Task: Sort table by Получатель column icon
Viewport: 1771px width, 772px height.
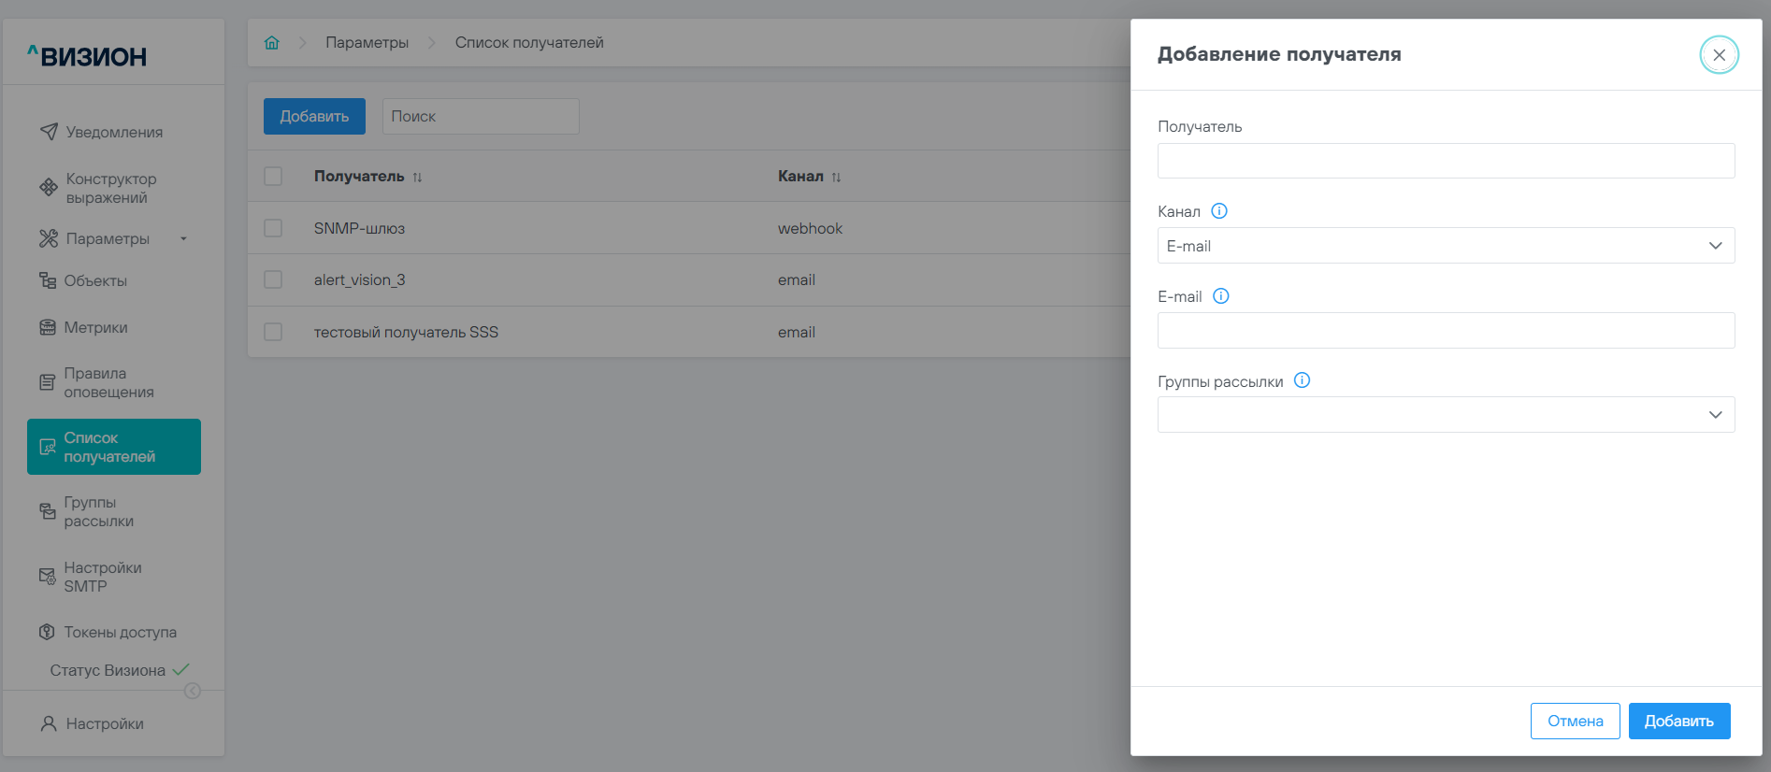Action: 418,178
